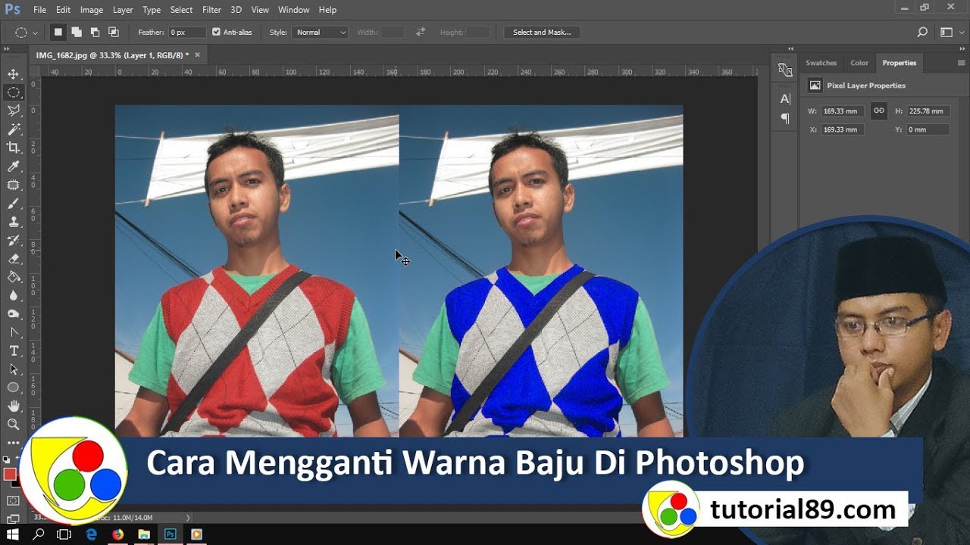Click the search magnifier in options bar
This screenshot has height=545, width=970.
922,33
